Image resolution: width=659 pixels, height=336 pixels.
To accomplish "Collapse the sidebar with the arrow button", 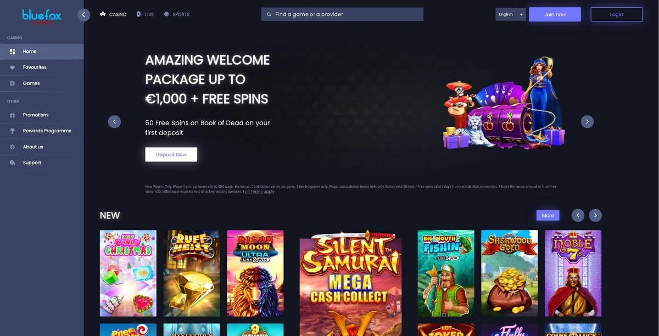I will pos(83,15).
